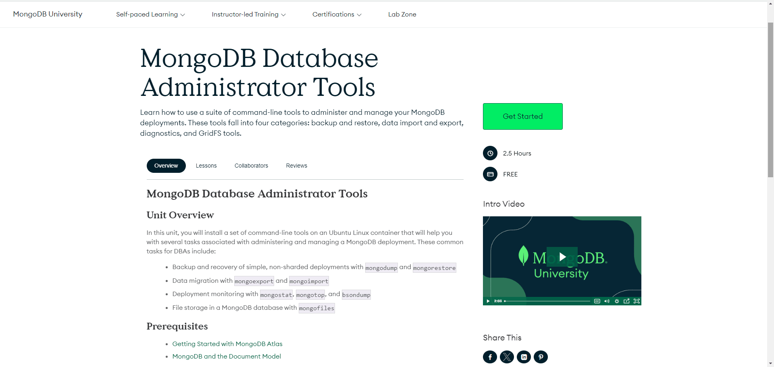Select the Overview tab
The width and height of the screenshot is (774, 367).
(x=166, y=166)
